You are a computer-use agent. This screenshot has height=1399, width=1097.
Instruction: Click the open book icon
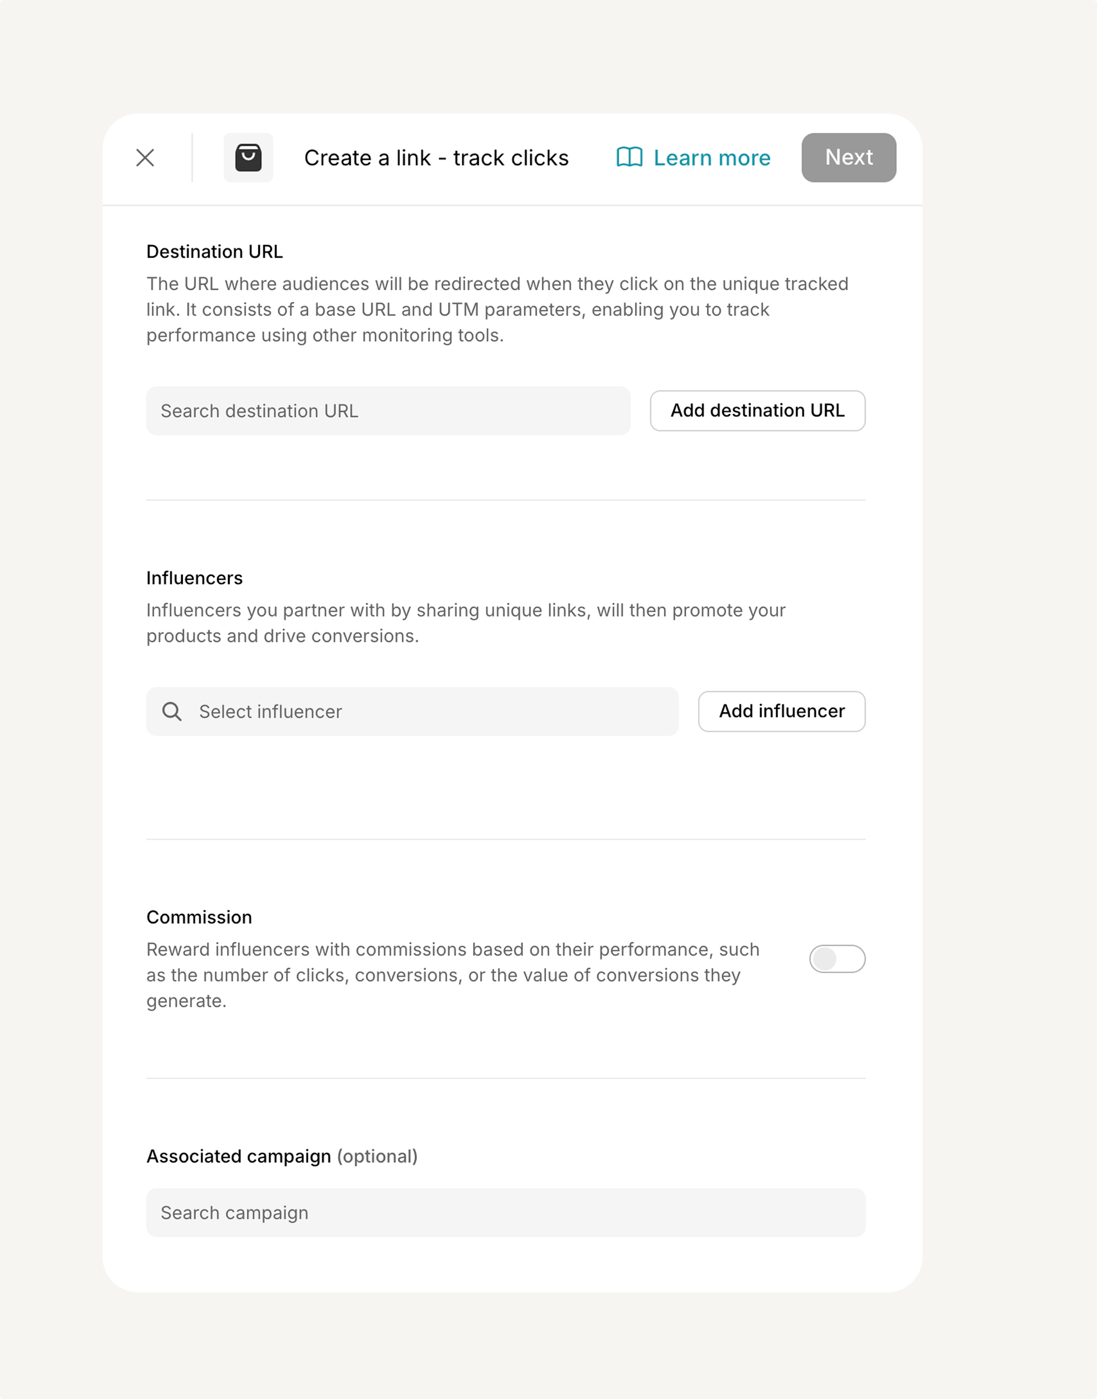[x=629, y=157]
